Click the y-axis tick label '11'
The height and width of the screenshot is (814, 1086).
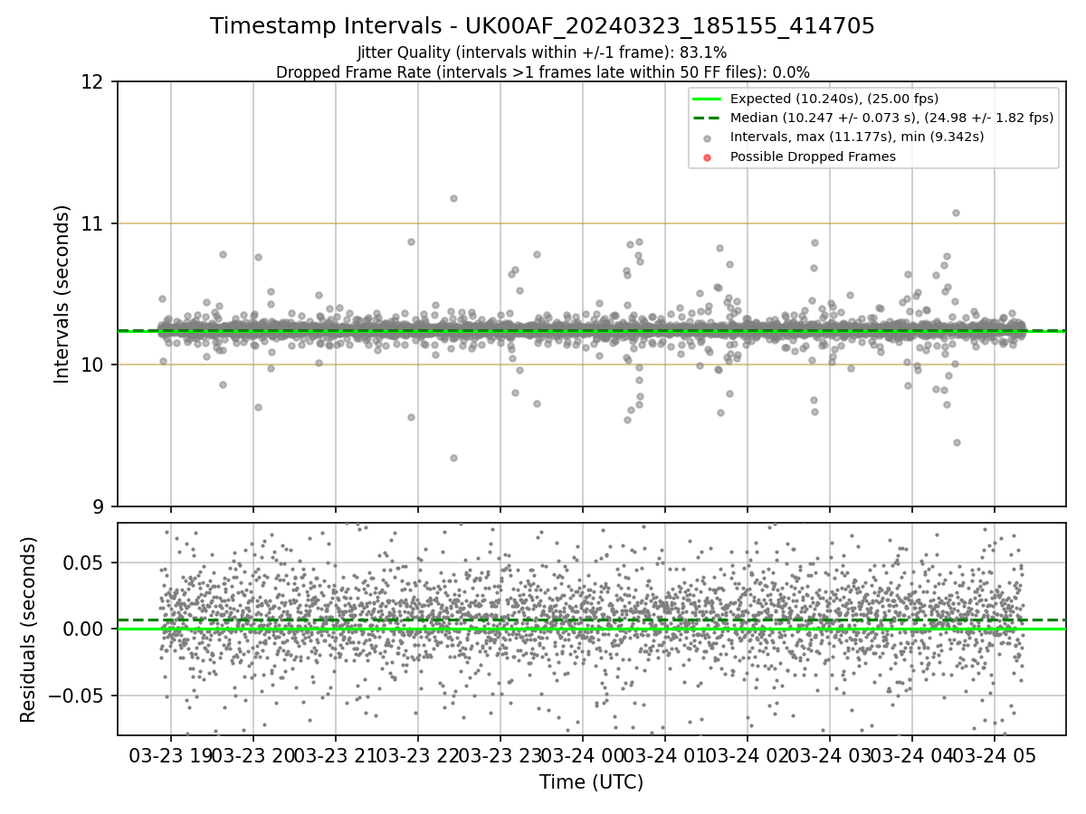[x=94, y=223]
